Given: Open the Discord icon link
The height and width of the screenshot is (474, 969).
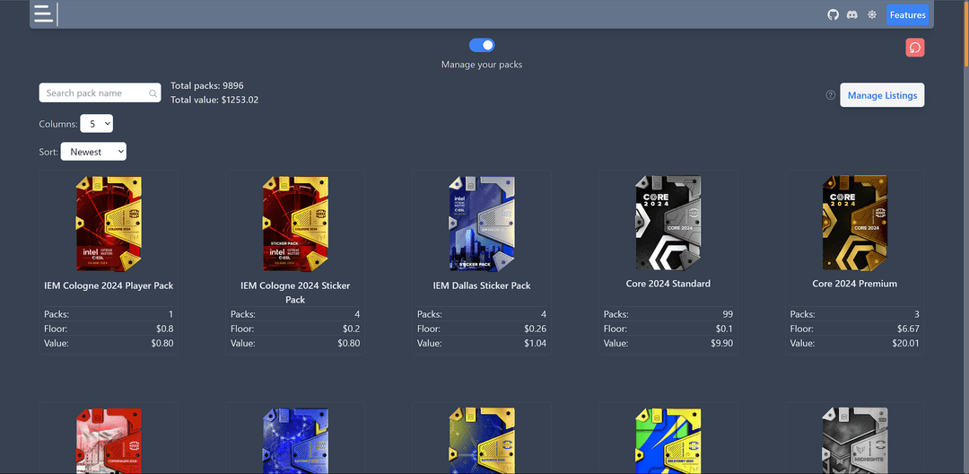Looking at the screenshot, I should click(x=851, y=15).
